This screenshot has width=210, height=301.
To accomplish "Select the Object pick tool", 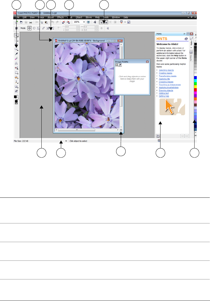I will [16, 35].
